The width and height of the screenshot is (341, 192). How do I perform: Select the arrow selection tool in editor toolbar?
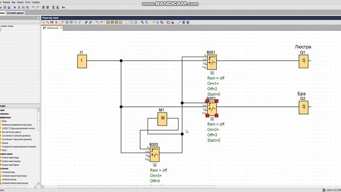coord(44,22)
